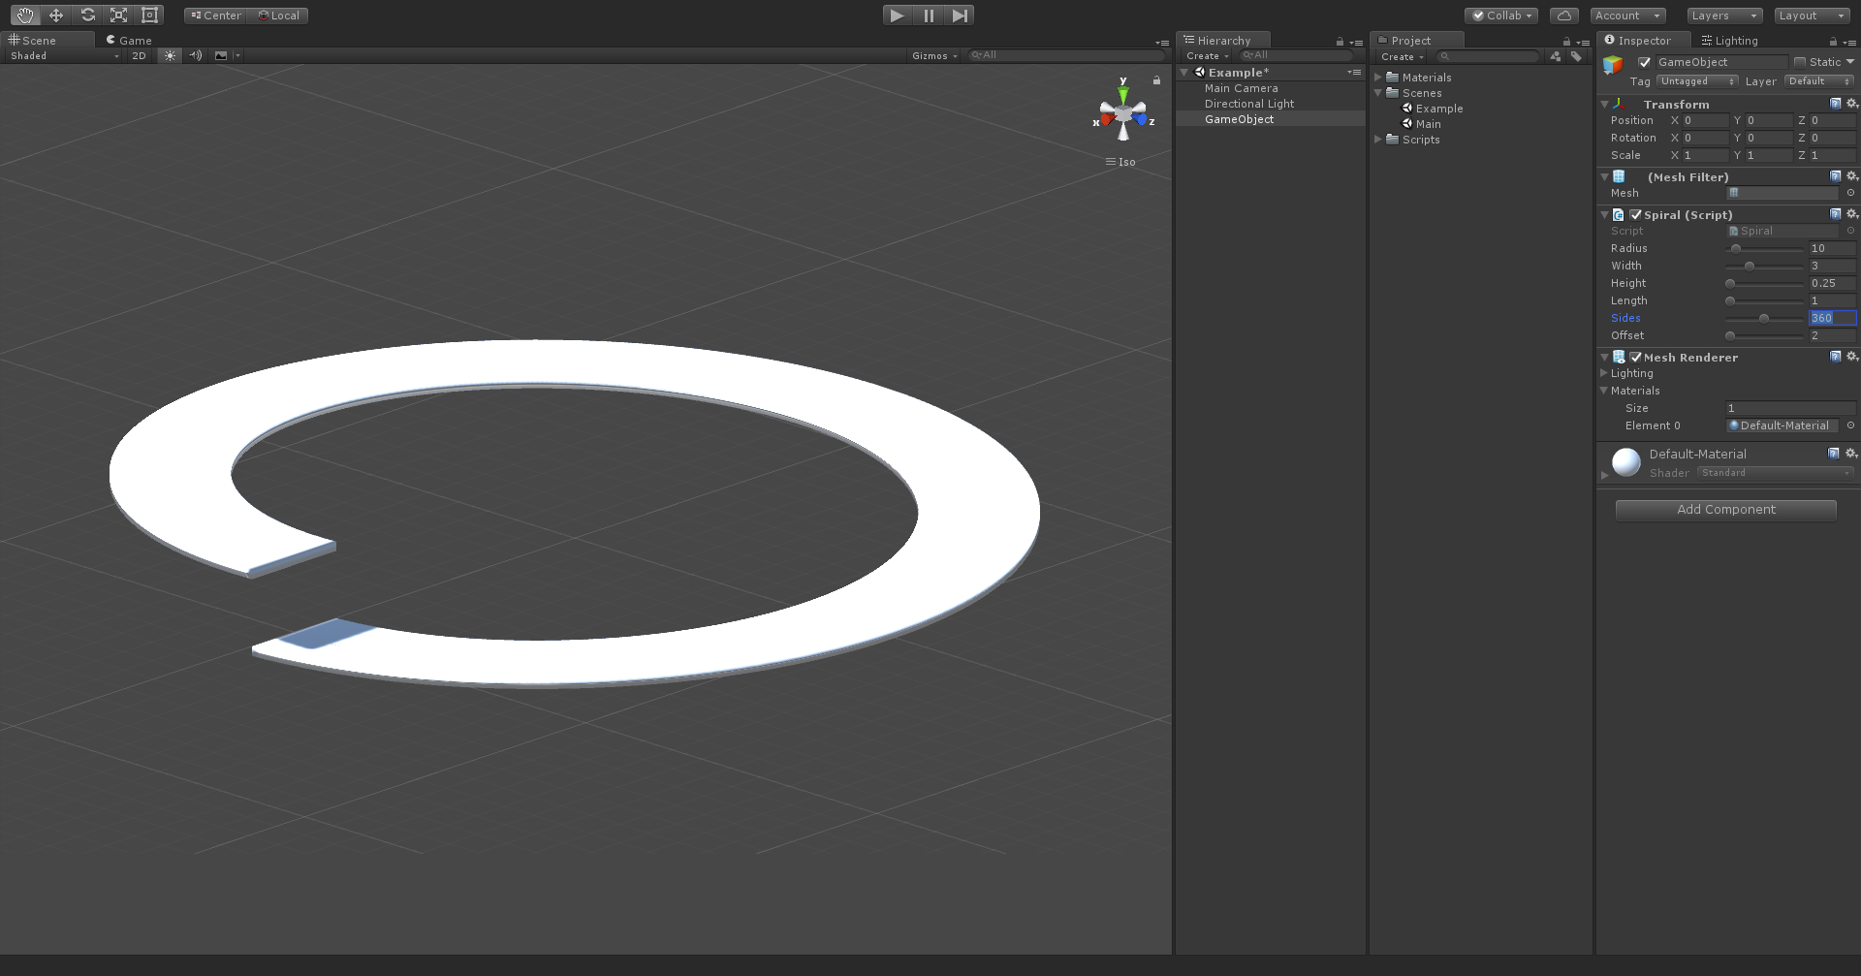This screenshot has height=976, width=1861.
Task: Select the Scale tool
Action: 118,16
